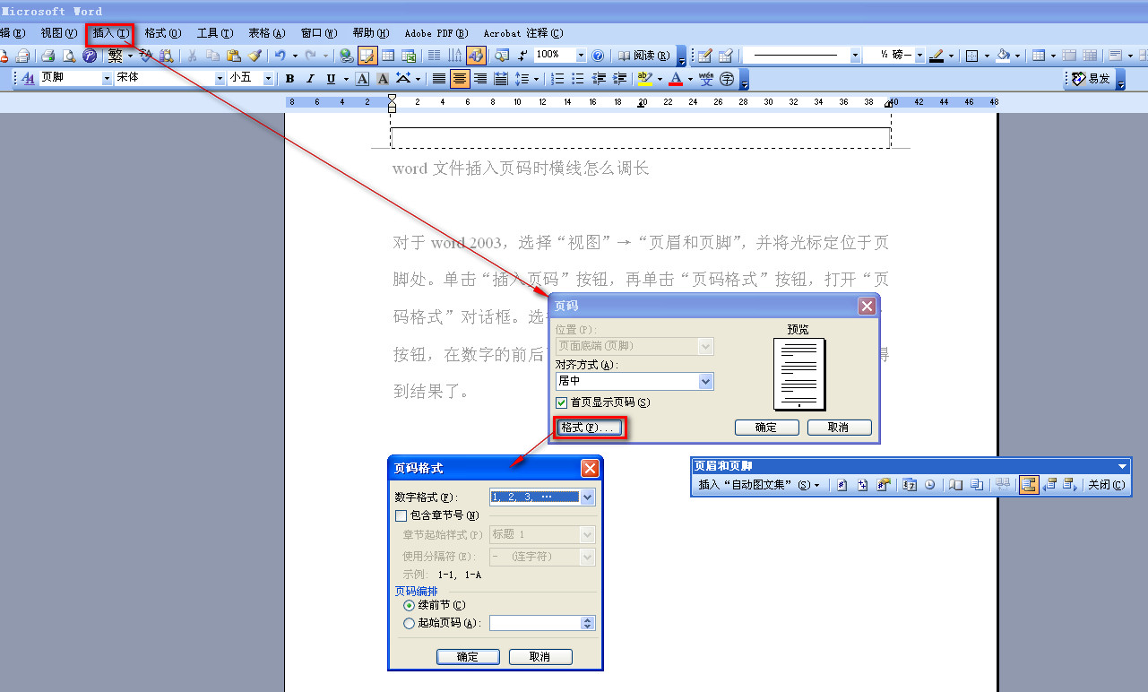
Task: Open the 表格 menu
Action: click(266, 33)
